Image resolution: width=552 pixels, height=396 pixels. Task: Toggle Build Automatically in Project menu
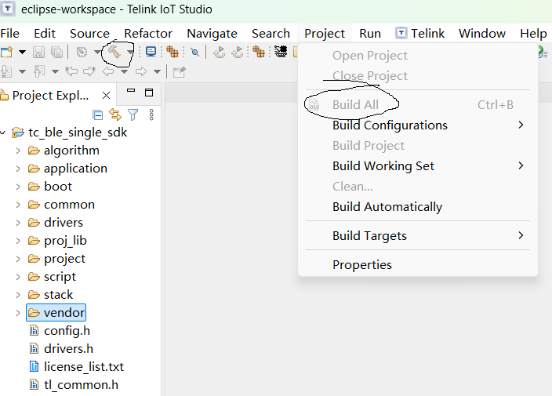(x=387, y=207)
